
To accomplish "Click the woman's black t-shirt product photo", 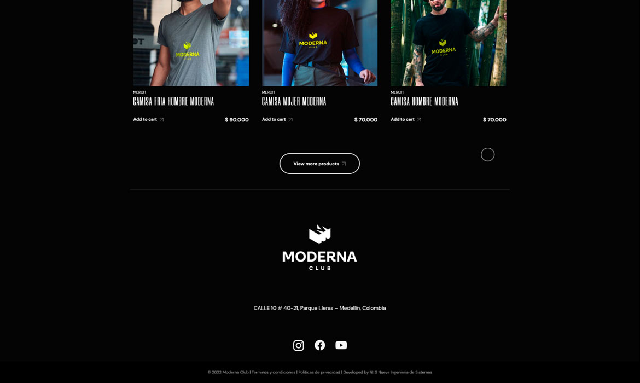I will (319, 43).
